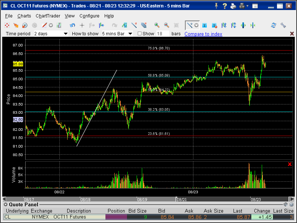Click the red crosshair target toolbar icon
Image resolution: width=297 pixels, height=223 pixels.
point(7,25)
